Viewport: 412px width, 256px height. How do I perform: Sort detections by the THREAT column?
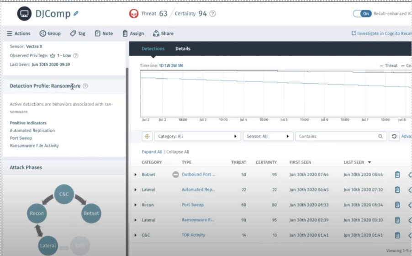(x=238, y=162)
